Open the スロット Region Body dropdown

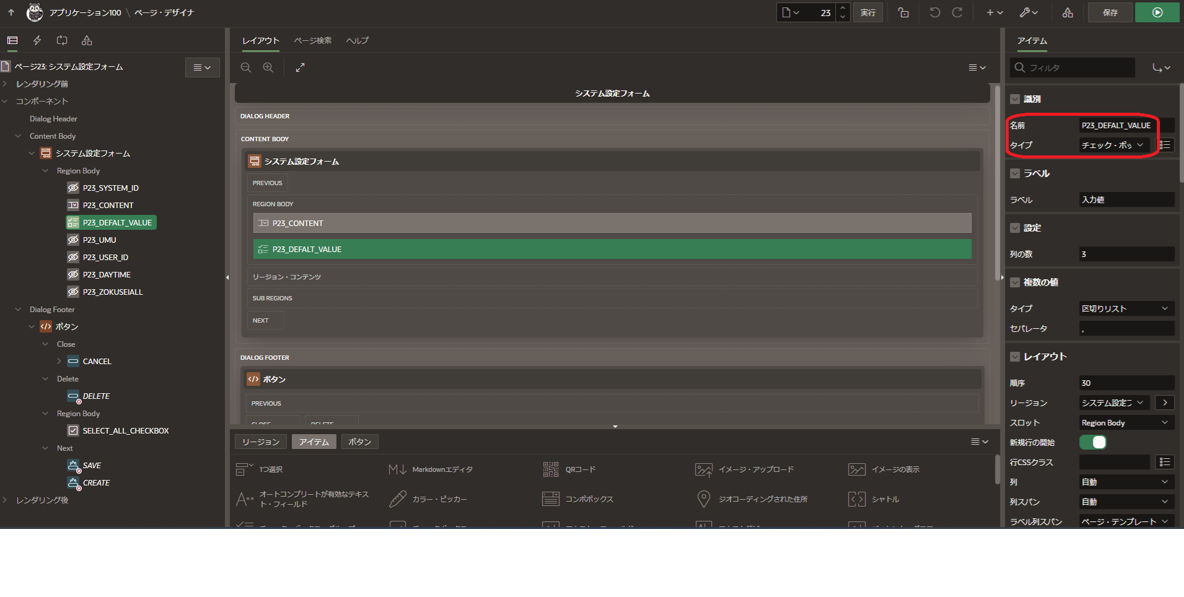point(1126,422)
